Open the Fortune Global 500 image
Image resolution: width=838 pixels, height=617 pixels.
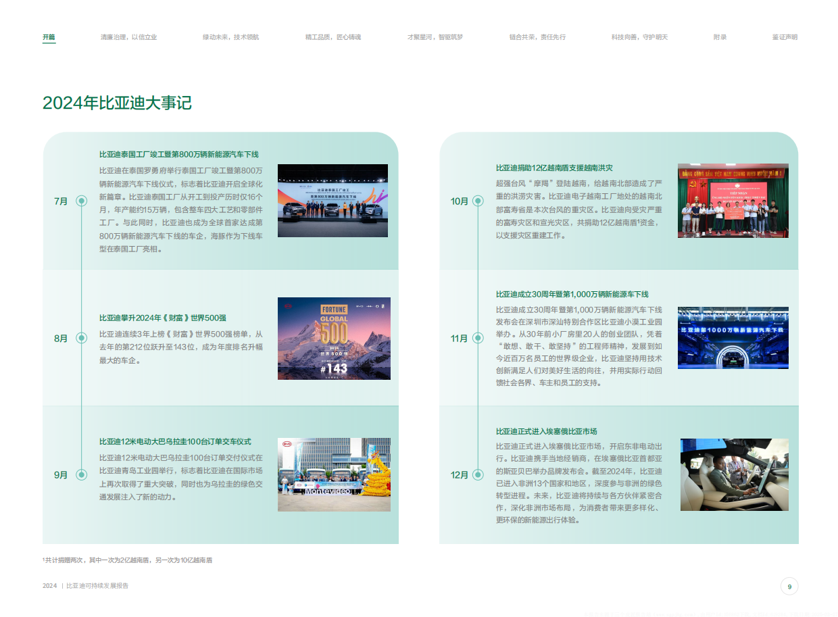tap(334, 338)
